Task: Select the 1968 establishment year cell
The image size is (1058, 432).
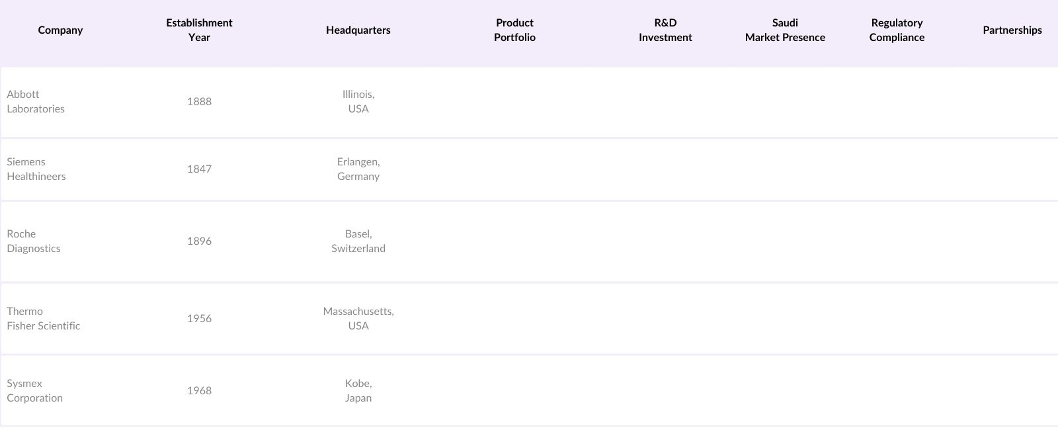Action: 199,391
